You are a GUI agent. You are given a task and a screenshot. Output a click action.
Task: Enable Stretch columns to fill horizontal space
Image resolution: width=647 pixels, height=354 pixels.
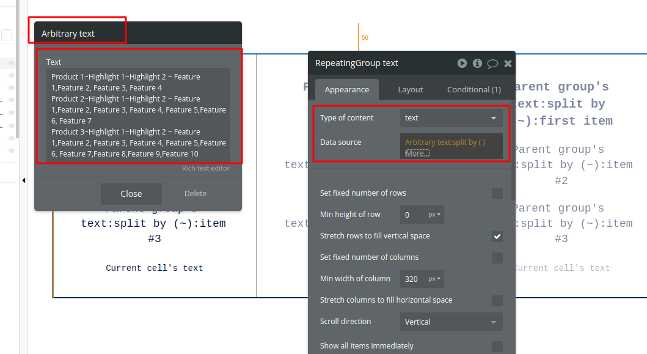pyautogui.click(x=497, y=300)
